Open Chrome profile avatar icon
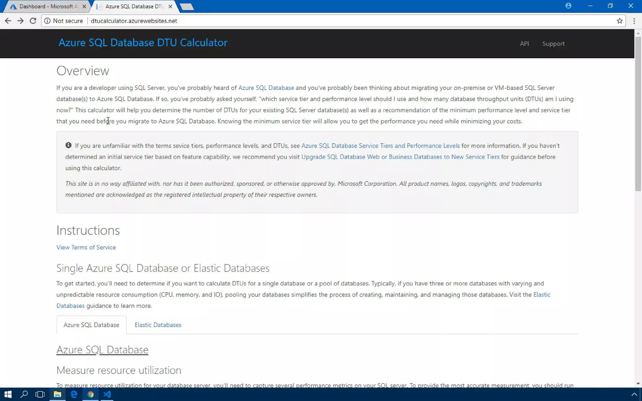Viewport: 642px width, 401px height. pos(568,6)
